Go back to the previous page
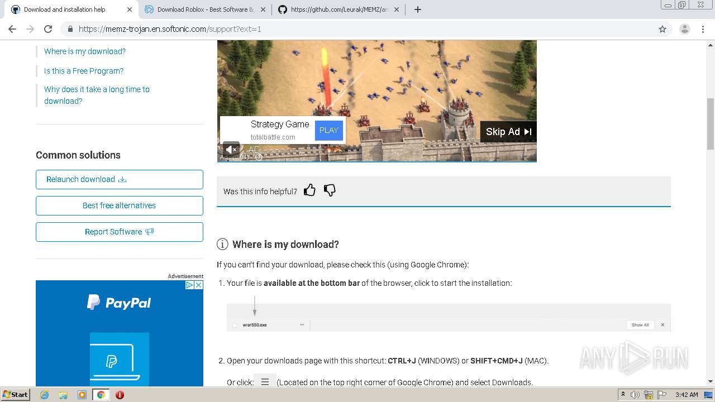The height and width of the screenshot is (402, 715). click(x=12, y=29)
